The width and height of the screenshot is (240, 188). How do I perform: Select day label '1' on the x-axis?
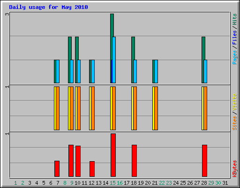pyautogui.click(x=15, y=183)
